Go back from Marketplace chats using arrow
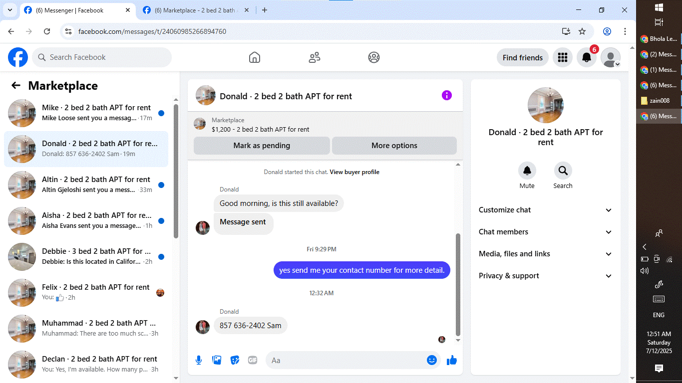Screen dimensions: 682x383 point(16,85)
